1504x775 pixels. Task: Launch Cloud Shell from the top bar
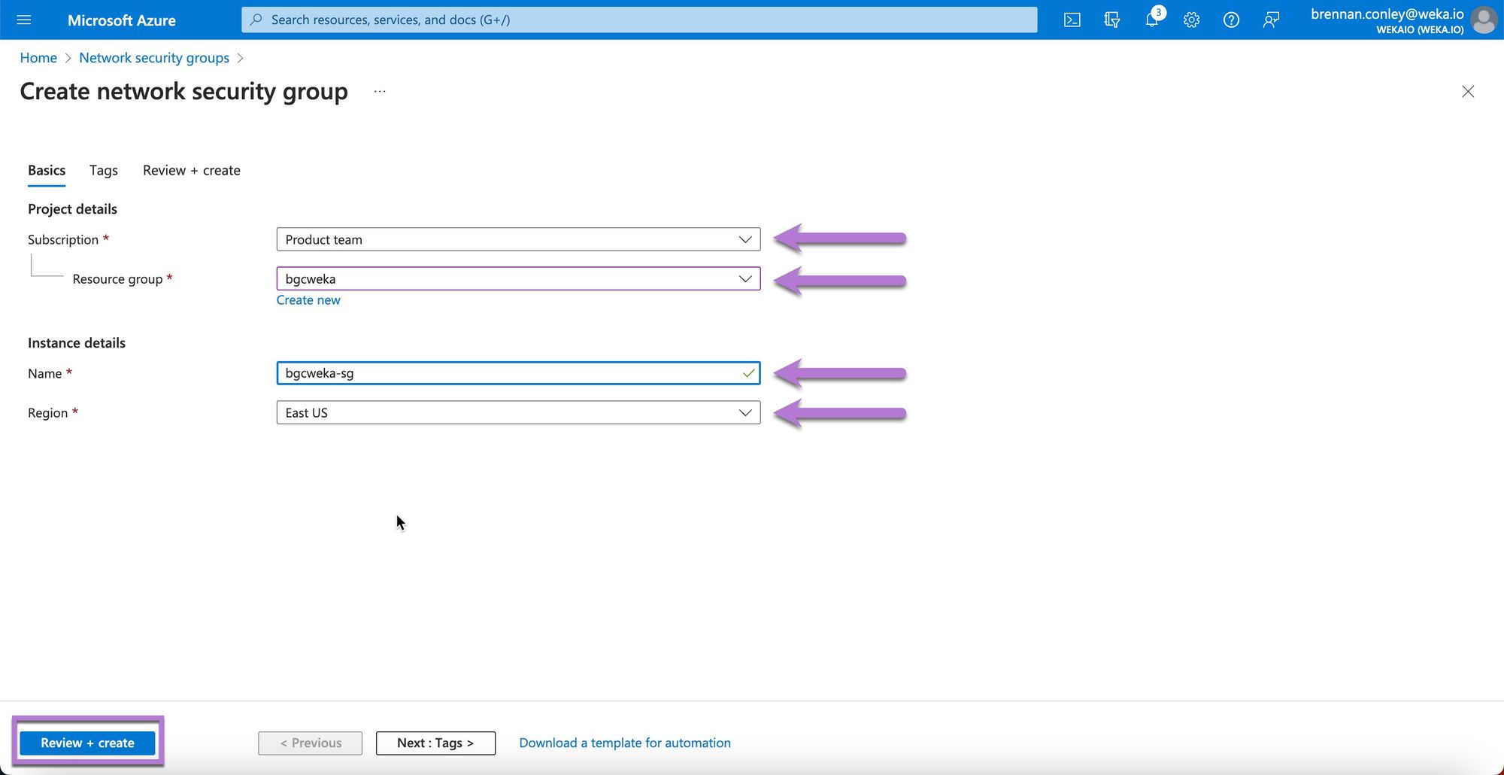[1072, 20]
